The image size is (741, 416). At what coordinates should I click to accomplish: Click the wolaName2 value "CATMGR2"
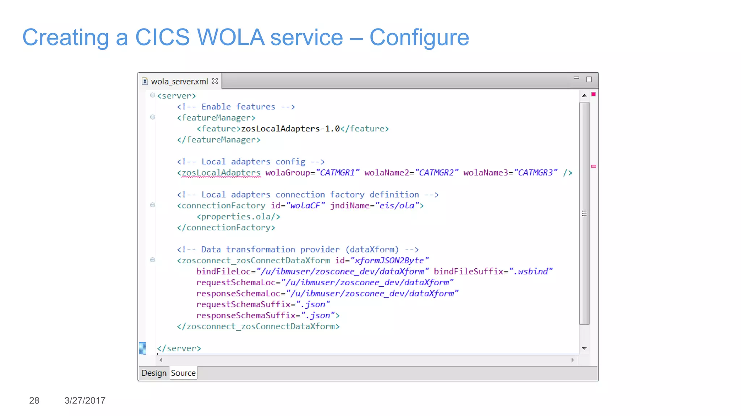tap(437, 173)
